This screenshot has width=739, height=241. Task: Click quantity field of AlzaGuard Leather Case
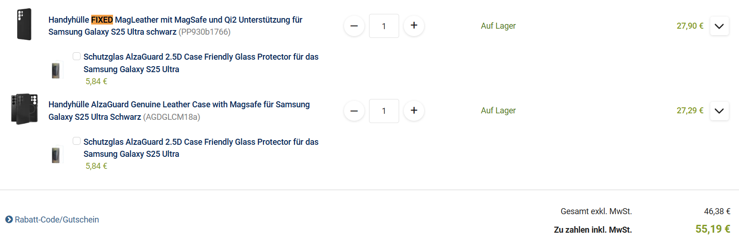pyautogui.click(x=384, y=111)
